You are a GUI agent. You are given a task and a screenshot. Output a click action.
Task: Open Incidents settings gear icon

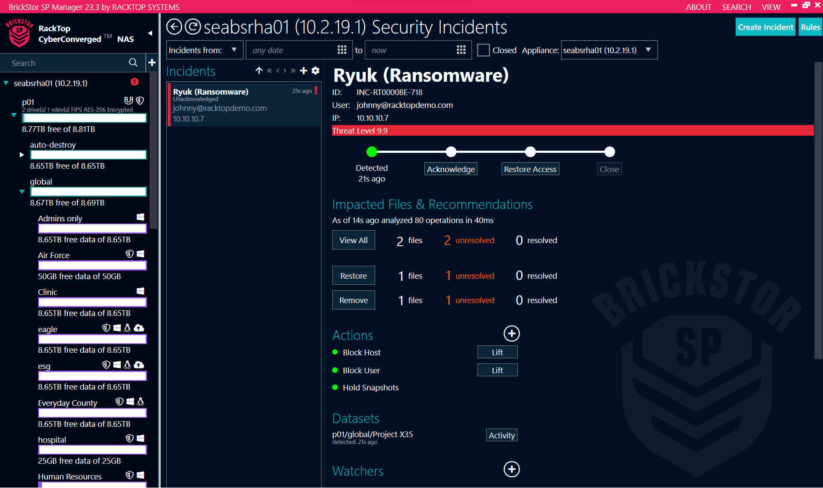tap(315, 71)
